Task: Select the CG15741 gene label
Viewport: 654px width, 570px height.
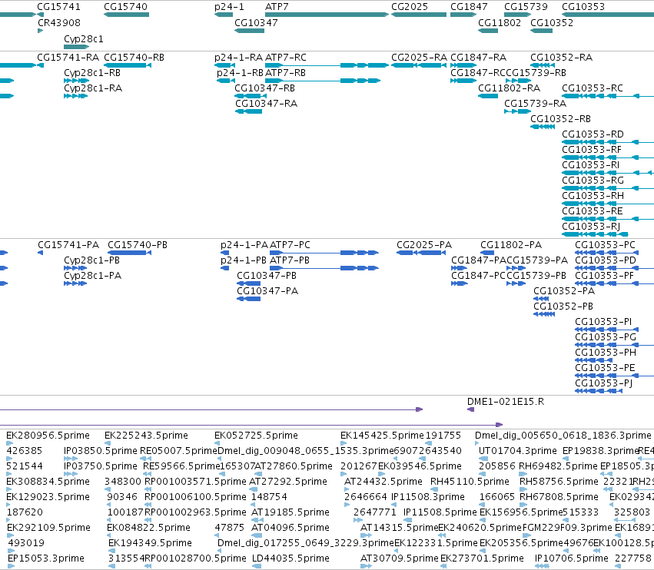Action: click(59, 7)
